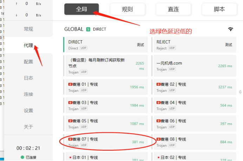Choose node 香港 07 | 专线
The width and height of the screenshot is (243, 161).
(x=106, y=142)
